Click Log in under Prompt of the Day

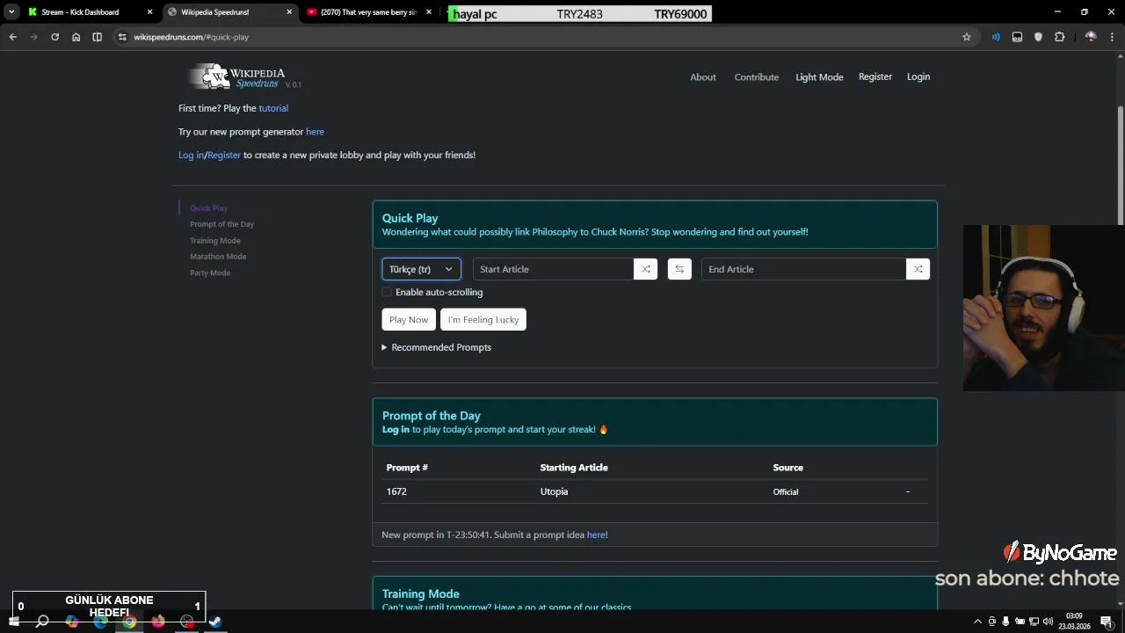(x=396, y=430)
